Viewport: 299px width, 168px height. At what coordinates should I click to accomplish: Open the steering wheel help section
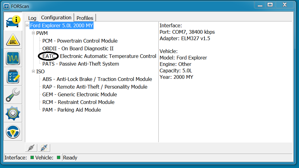coord(13,132)
